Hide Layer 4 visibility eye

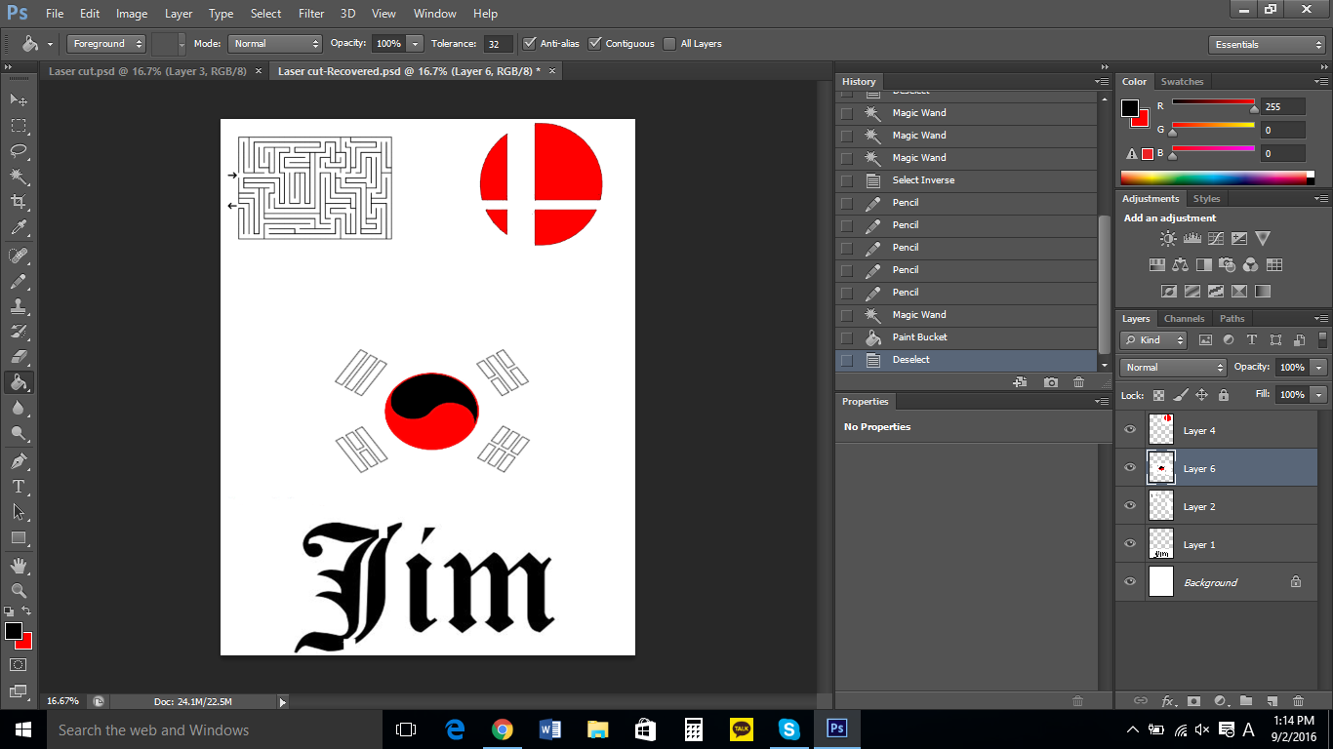1130,429
